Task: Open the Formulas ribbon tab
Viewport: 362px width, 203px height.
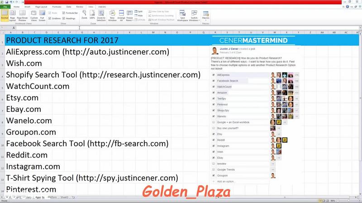Action: tap(57, 7)
